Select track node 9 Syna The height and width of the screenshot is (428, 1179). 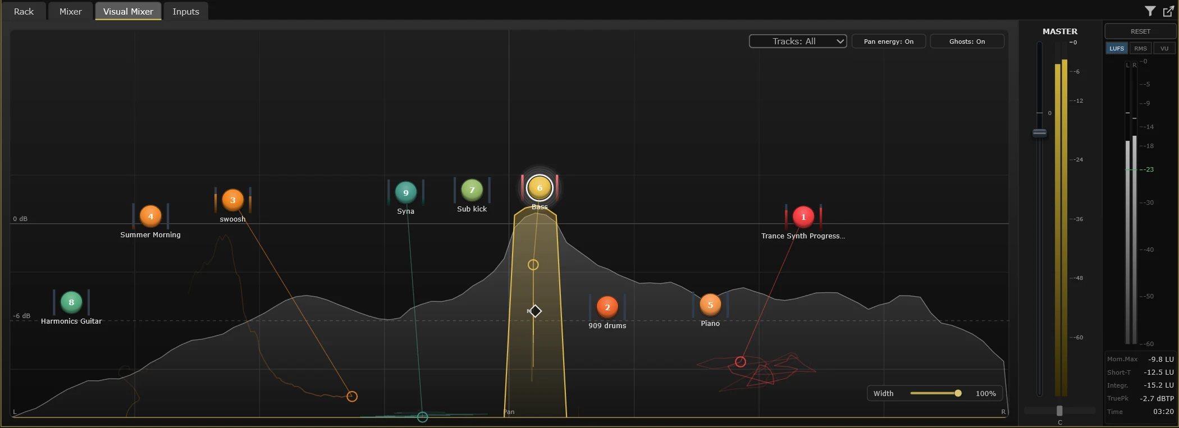click(x=405, y=192)
